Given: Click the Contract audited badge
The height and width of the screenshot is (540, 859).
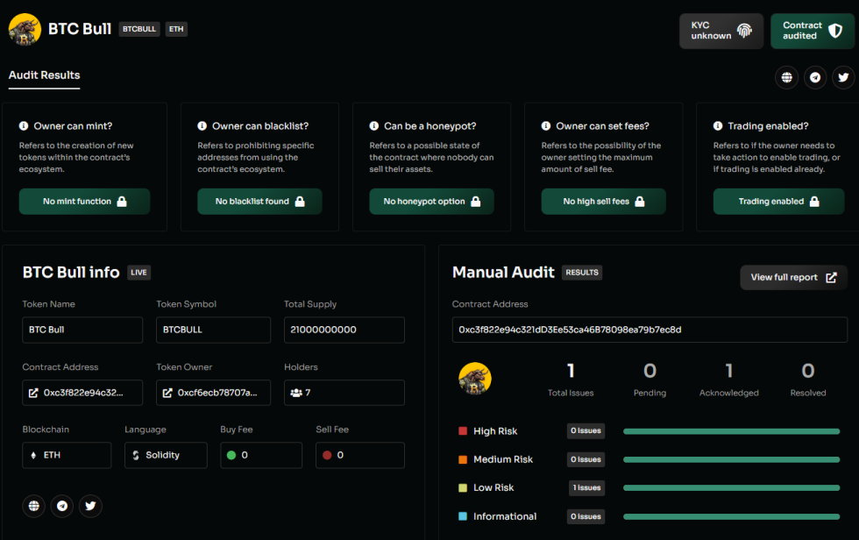Looking at the screenshot, I should [x=812, y=31].
